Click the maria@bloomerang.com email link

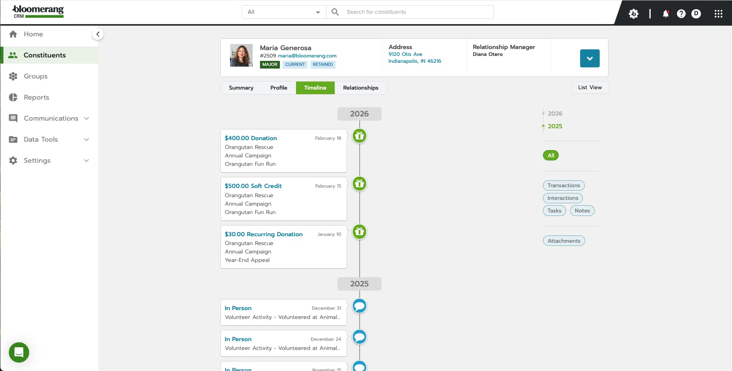click(x=307, y=56)
